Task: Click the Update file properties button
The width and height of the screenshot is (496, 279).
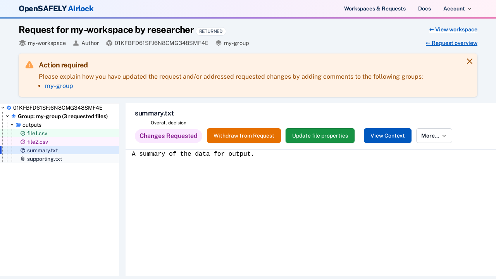Action: [320, 136]
